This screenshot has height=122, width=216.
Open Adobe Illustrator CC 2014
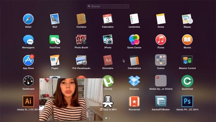[28, 101]
